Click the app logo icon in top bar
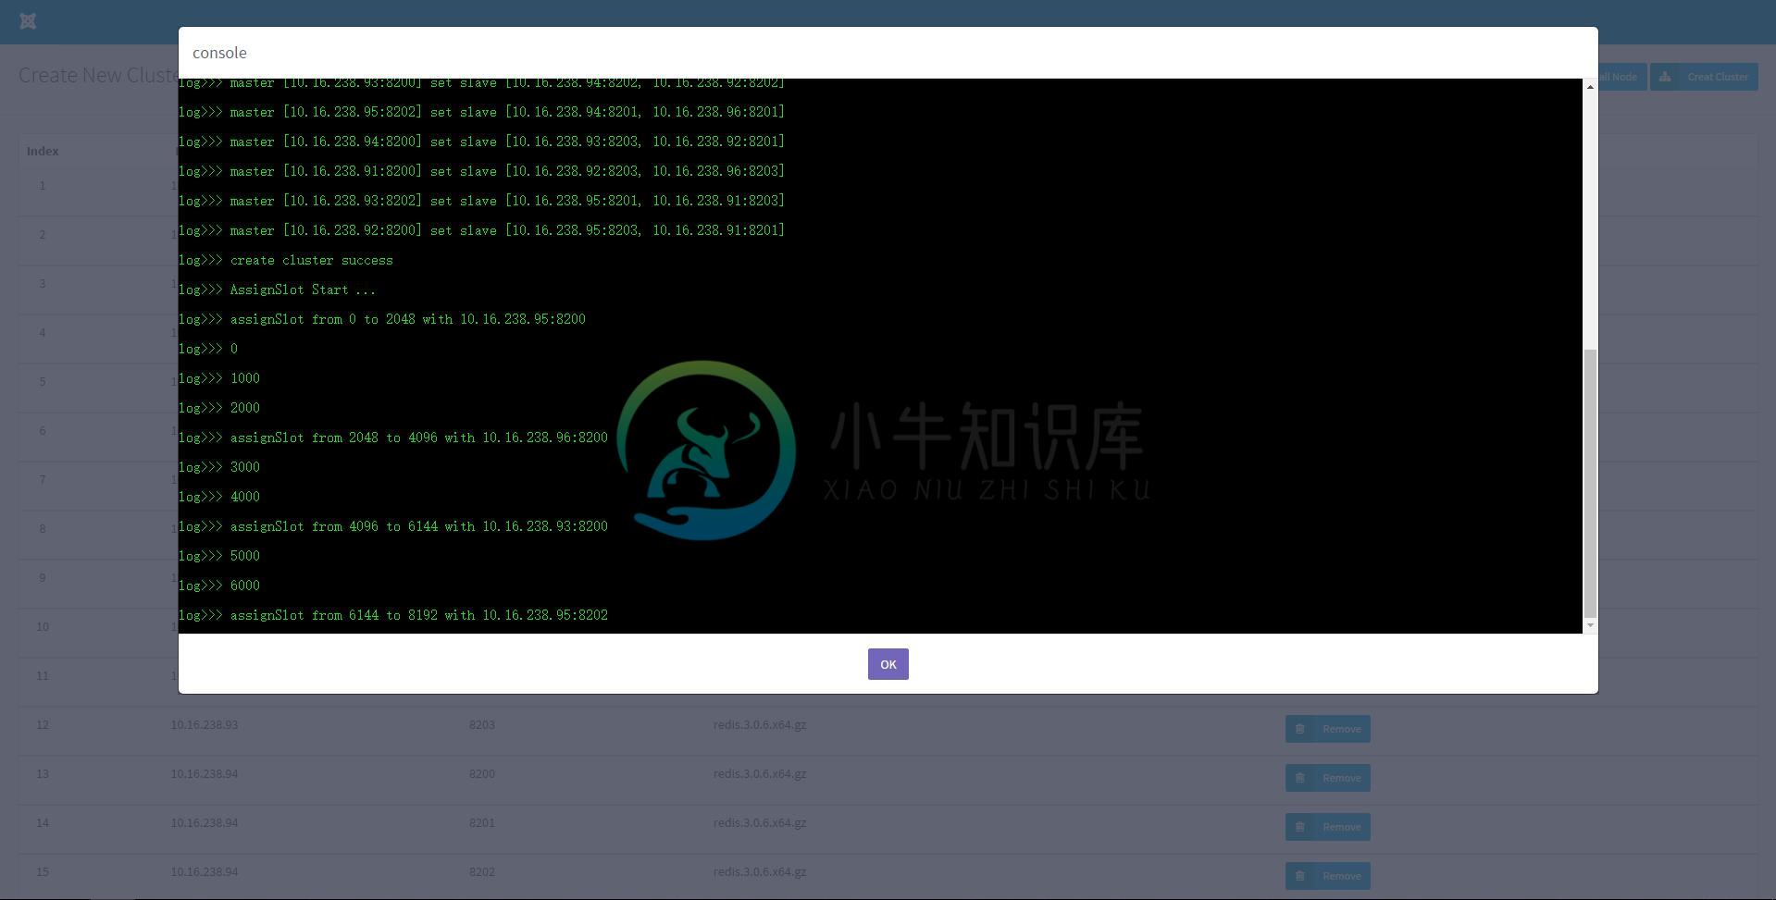The width and height of the screenshot is (1776, 900). coord(28,20)
